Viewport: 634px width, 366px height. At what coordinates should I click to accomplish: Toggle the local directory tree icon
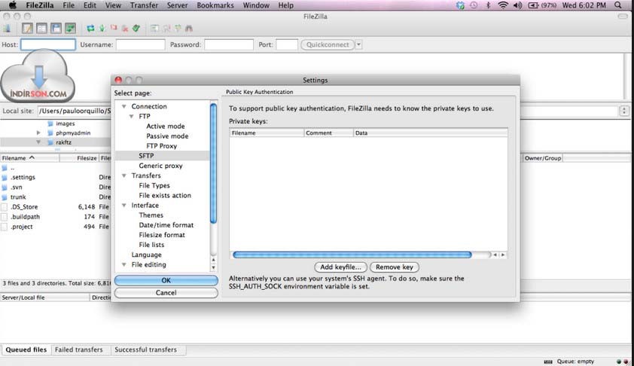[x=41, y=29]
